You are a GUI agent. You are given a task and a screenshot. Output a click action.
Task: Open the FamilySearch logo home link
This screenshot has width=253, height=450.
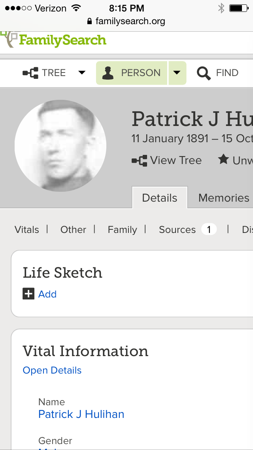tap(54, 40)
